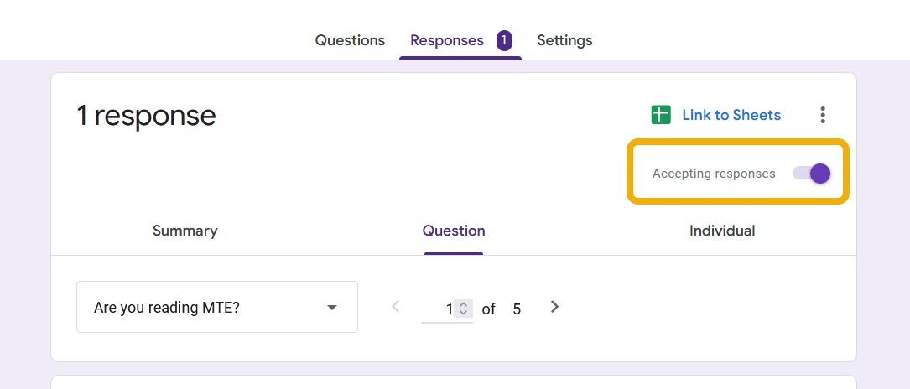This screenshot has height=389, width=910.
Task: Click the green Google Sheets icon
Action: (661, 115)
